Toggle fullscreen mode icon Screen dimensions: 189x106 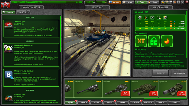(178, 2)
